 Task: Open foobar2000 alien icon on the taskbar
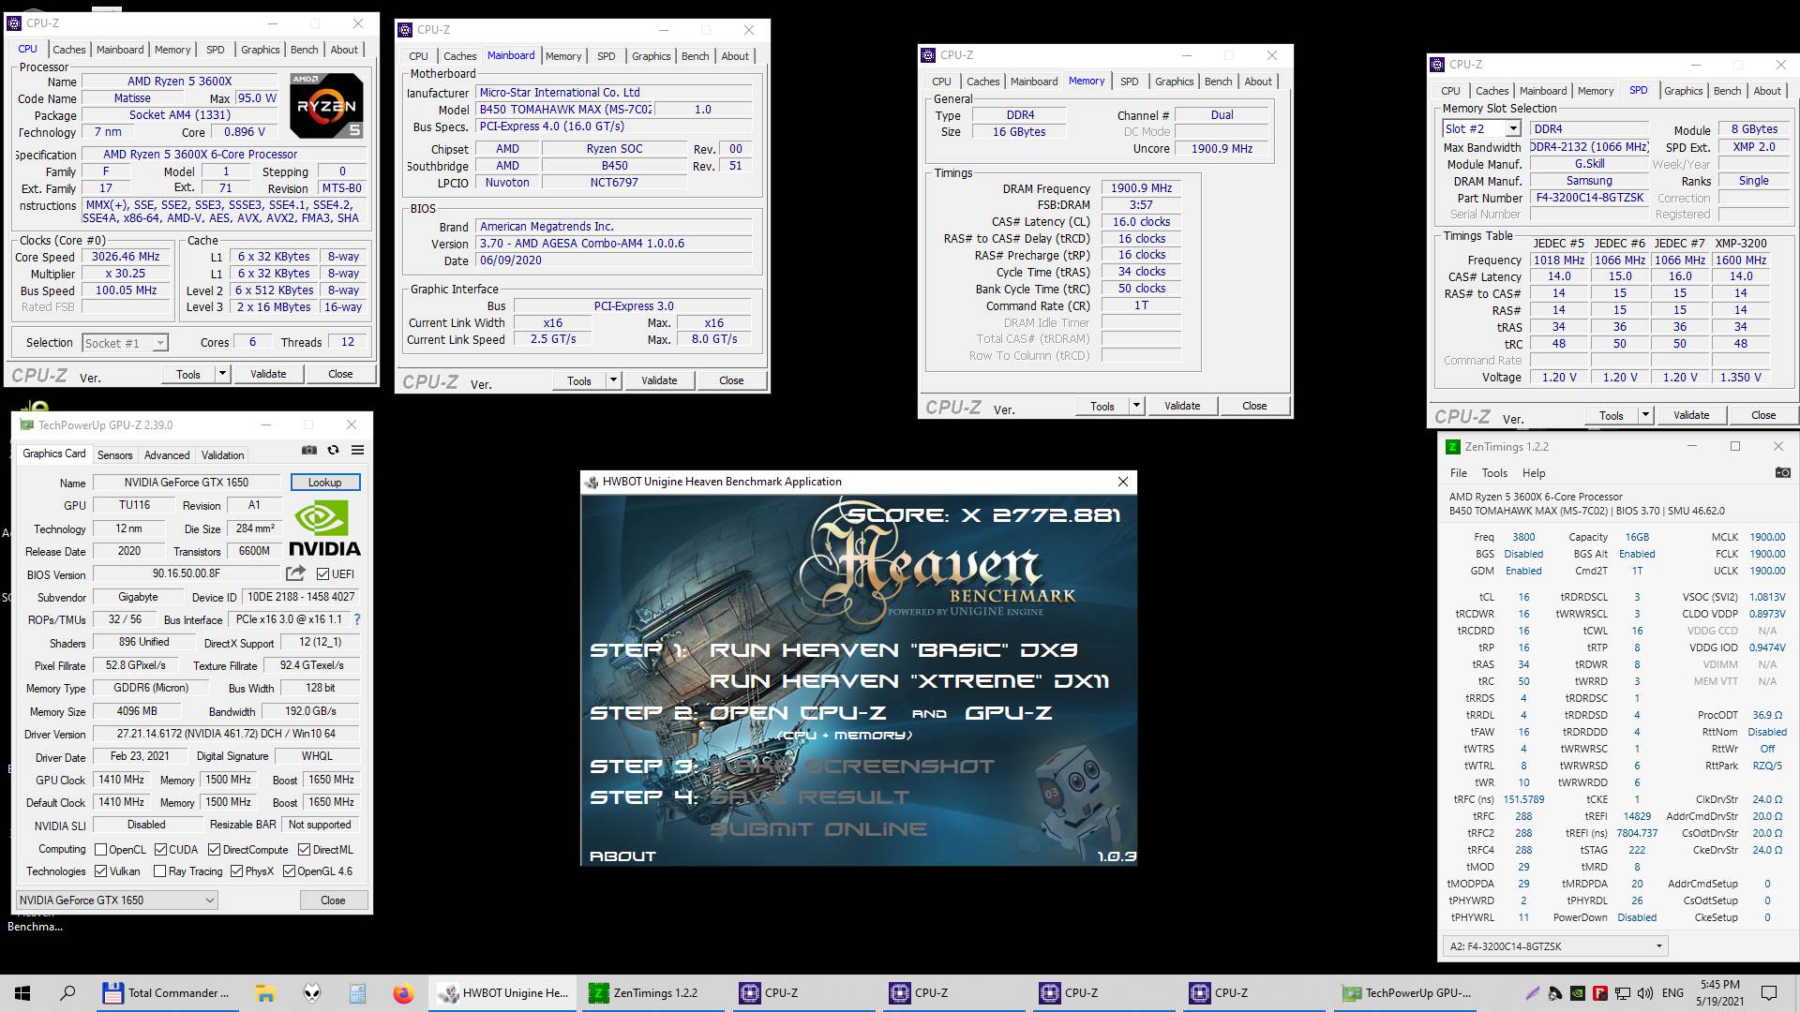[312, 993]
